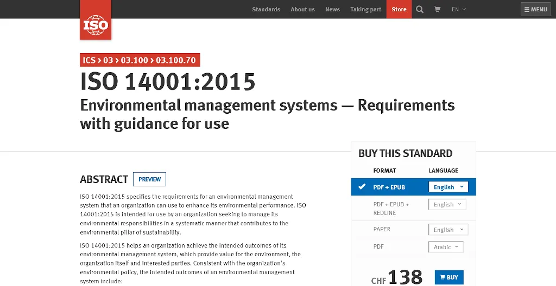The width and height of the screenshot is (556, 286).
Task: Open the search magnifier icon
Action: [420, 10]
